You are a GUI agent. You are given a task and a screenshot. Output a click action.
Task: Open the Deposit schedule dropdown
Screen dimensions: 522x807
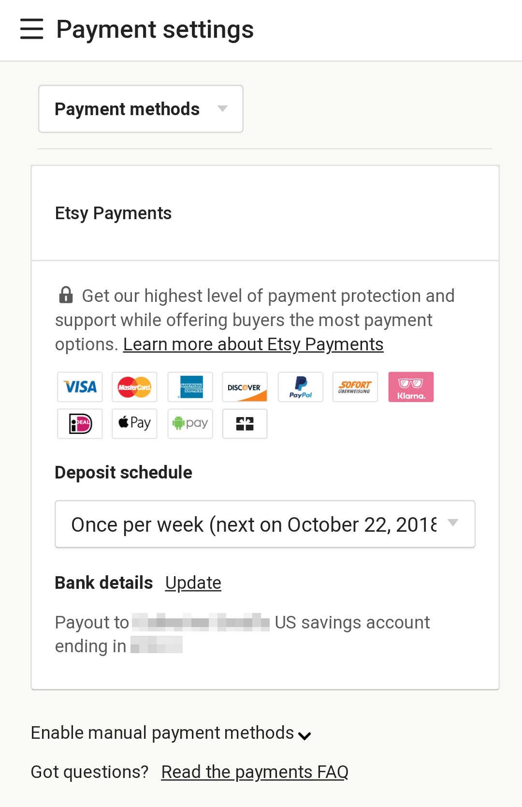(x=265, y=524)
